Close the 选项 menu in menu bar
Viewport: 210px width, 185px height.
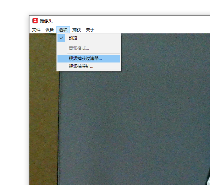pos(63,29)
